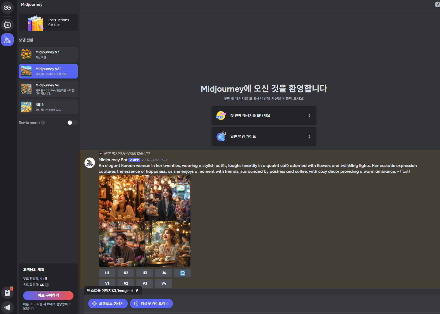Open the GG chip AI sidebar icon
The height and width of the screenshot is (314, 440).
pos(7,25)
